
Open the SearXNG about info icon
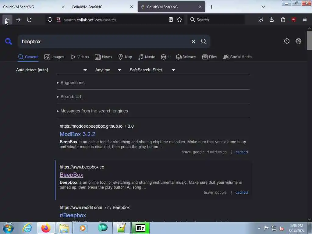[287, 41]
